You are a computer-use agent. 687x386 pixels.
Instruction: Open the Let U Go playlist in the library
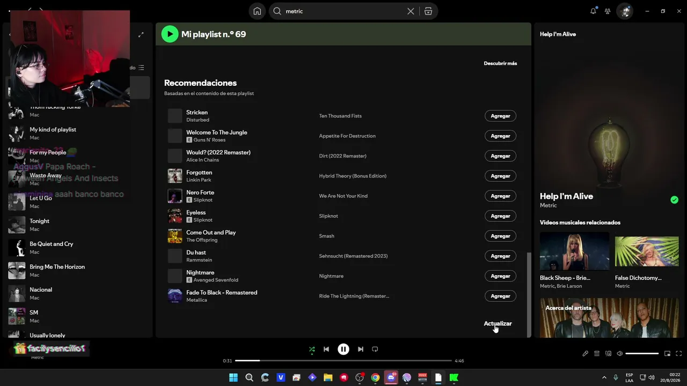(78, 202)
